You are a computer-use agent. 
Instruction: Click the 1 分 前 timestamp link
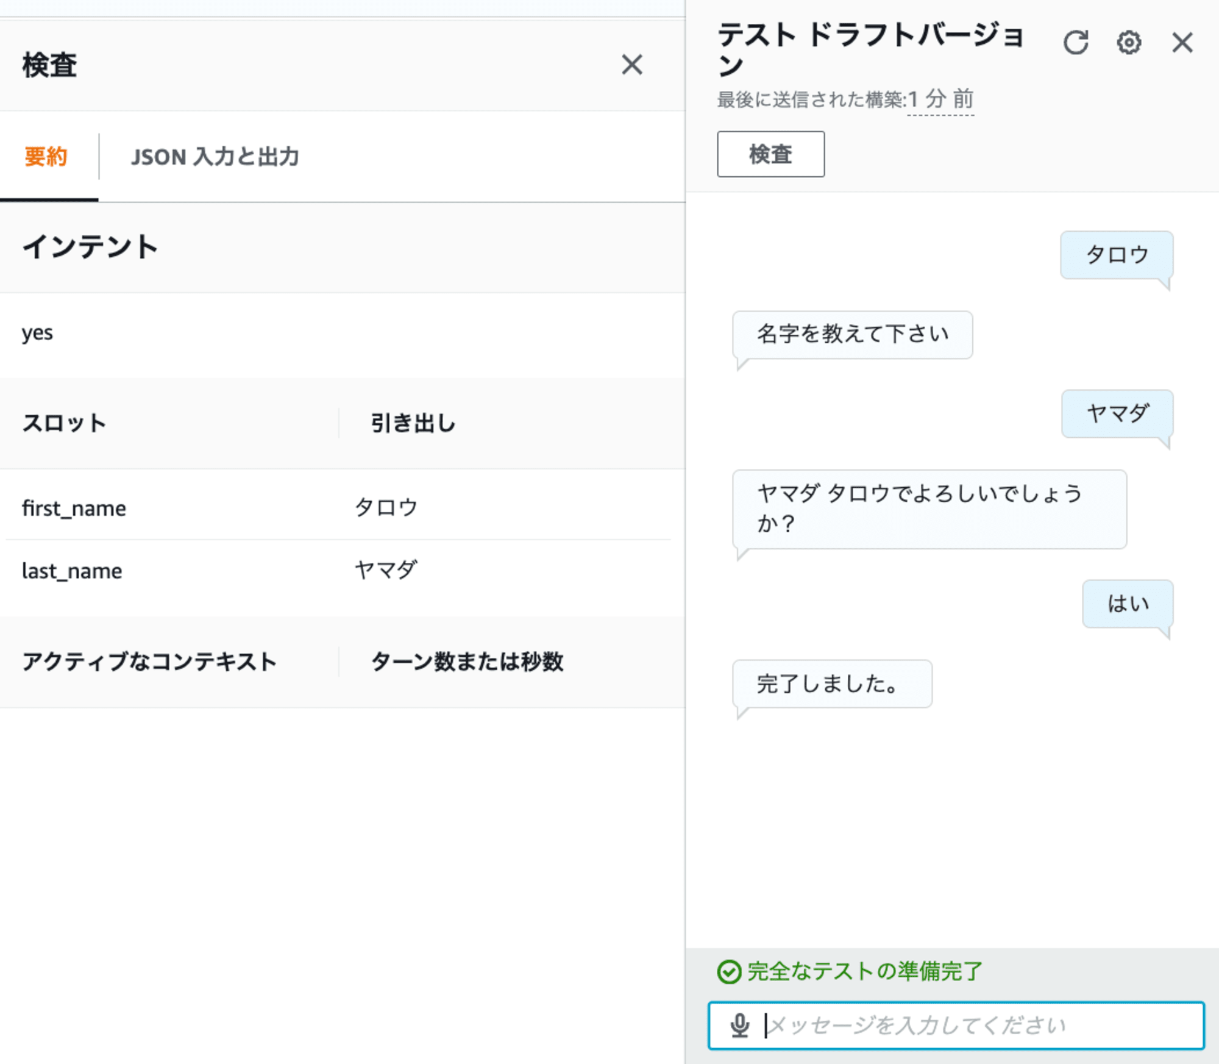(x=940, y=99)
